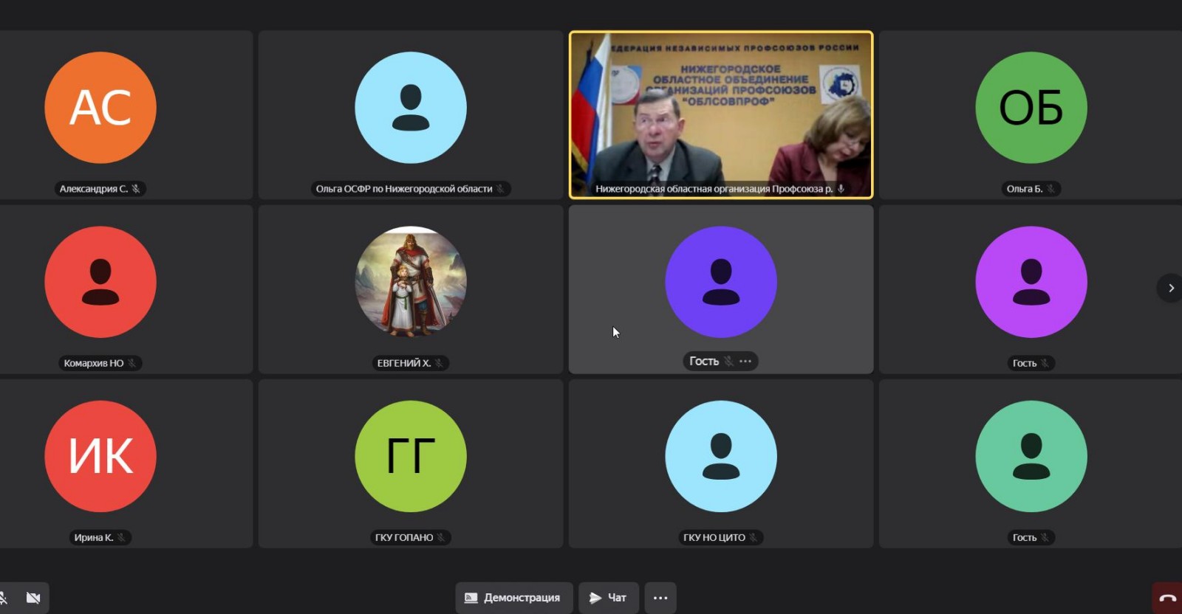This screenshot has width=1182, height=614.
Task: Start screen sharing with Демонстрация
Action: click(513, 598)
